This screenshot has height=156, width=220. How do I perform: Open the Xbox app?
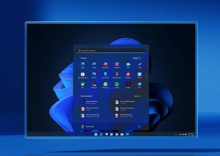point(83,85)
